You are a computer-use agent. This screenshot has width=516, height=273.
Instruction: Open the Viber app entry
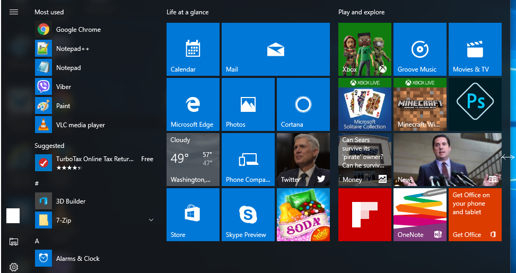tap(95, 87)
